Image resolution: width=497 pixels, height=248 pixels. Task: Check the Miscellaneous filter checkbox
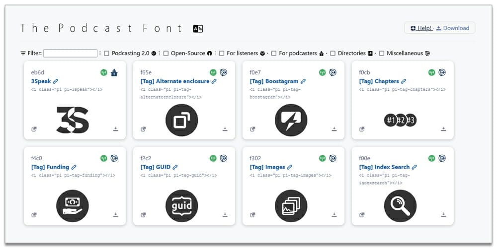pos(382,54)
